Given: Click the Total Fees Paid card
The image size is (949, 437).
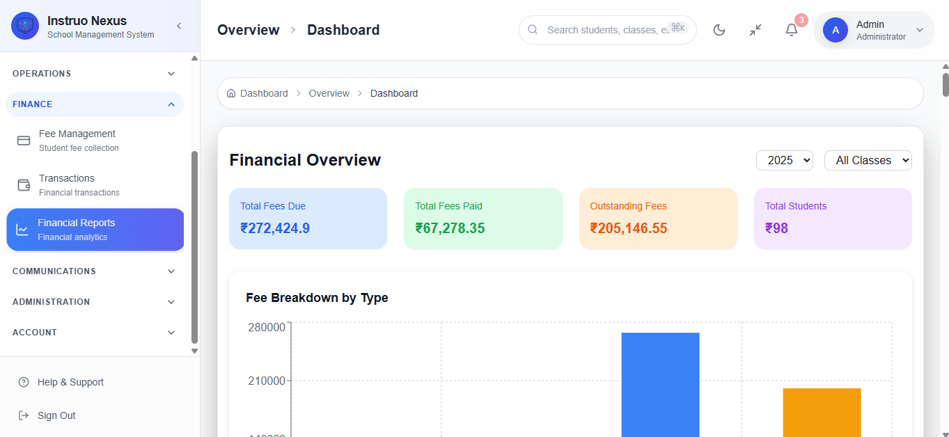Looking at the screenshot, I should (483, 218).
